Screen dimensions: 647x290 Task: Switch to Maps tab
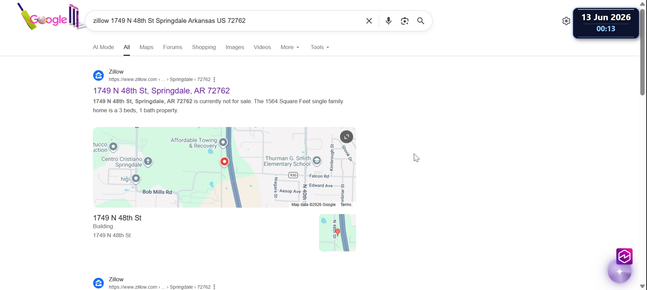(x=147, y=47)
